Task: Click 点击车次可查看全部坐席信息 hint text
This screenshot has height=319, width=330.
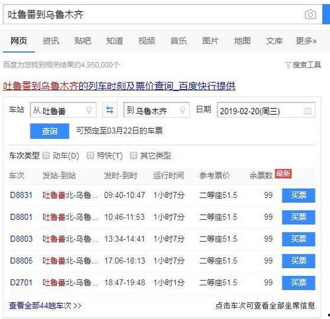Action: pyautogui.click(x=265, y=306)
